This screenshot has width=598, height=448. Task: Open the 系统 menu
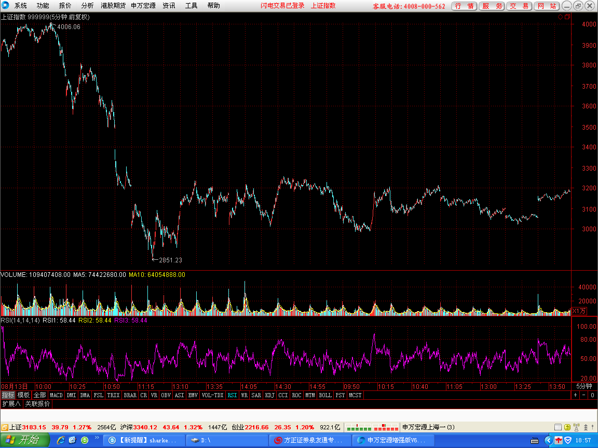(21, 6)
